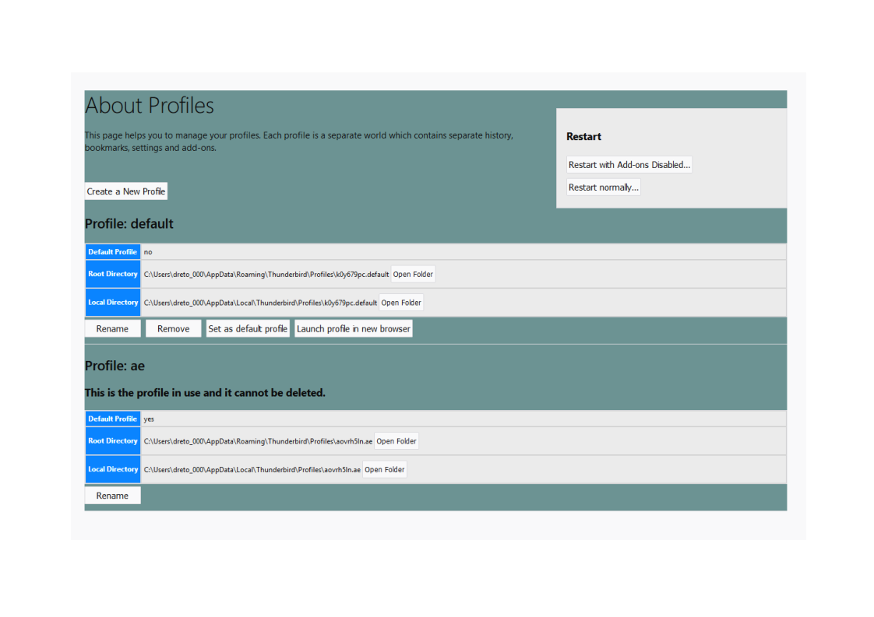
Task: Click the About Profiles page heading
Action: point(150,106)
